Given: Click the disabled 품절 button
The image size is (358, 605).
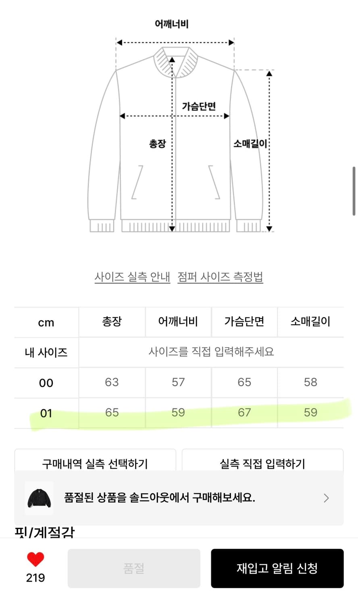Looking at the screenshot, I should [x=134, y=568].
